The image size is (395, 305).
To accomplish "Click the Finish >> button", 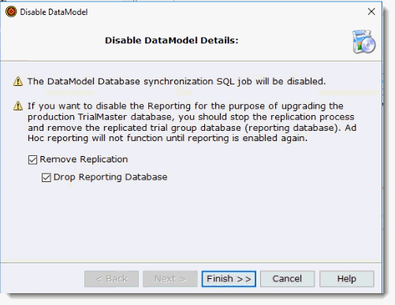I will (x=229, y=279).
